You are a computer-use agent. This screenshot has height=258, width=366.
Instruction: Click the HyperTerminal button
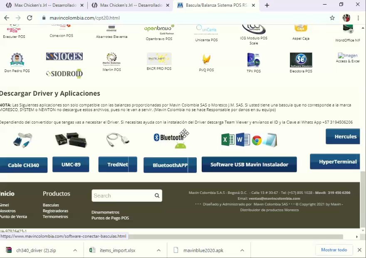pos(335,161)
